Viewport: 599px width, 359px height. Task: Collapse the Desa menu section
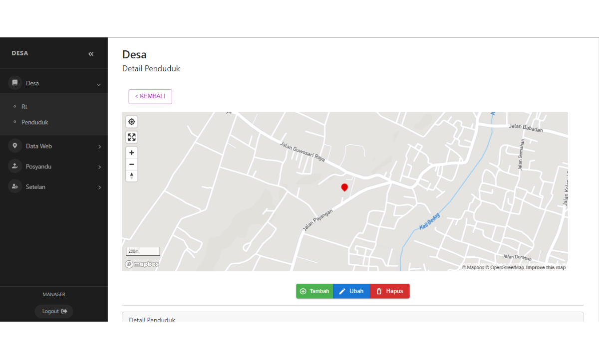pyautogui.click(x=98, y=84)
